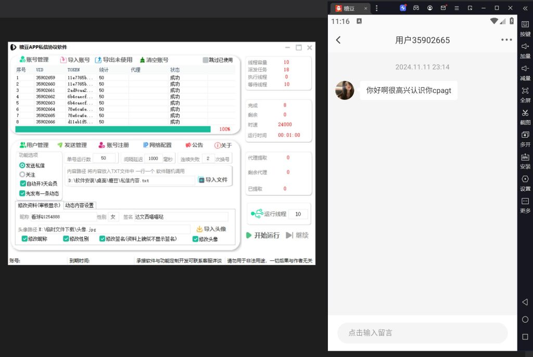Viewport: 533px width, 357px height.
Task: Click the 导入文件 button
Action: [x=212, y=180]
